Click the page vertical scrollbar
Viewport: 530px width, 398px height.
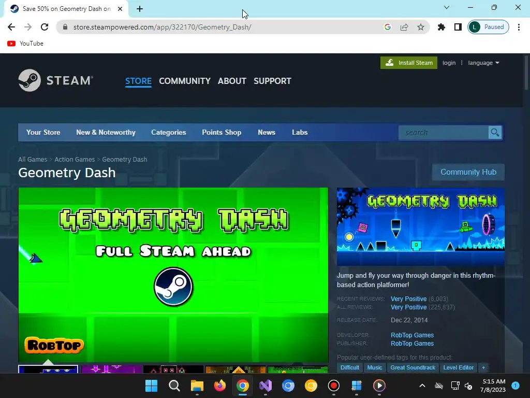[526, 73]
